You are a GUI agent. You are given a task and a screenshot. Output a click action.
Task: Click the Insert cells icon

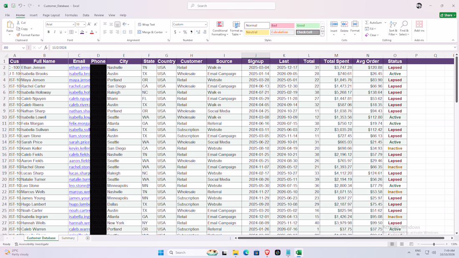334,25
